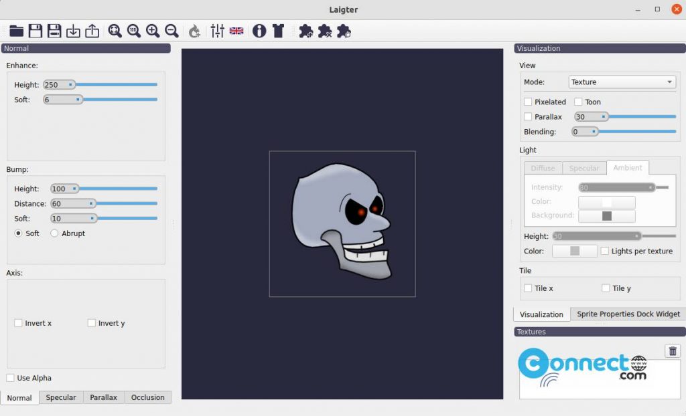
Task: Open the view Mode dropdown showing Texture
Action: click(622, 82)
